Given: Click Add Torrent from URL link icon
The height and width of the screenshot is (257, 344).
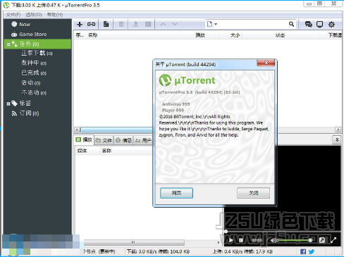Looking at the screenshot, I should point(91,24).
